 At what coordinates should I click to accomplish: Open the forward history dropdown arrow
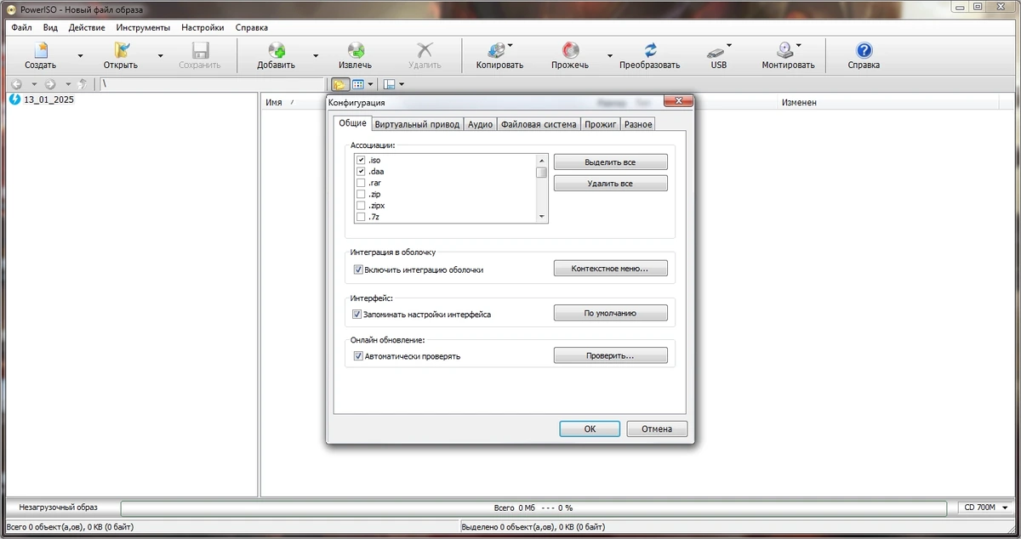click(68, 84)
